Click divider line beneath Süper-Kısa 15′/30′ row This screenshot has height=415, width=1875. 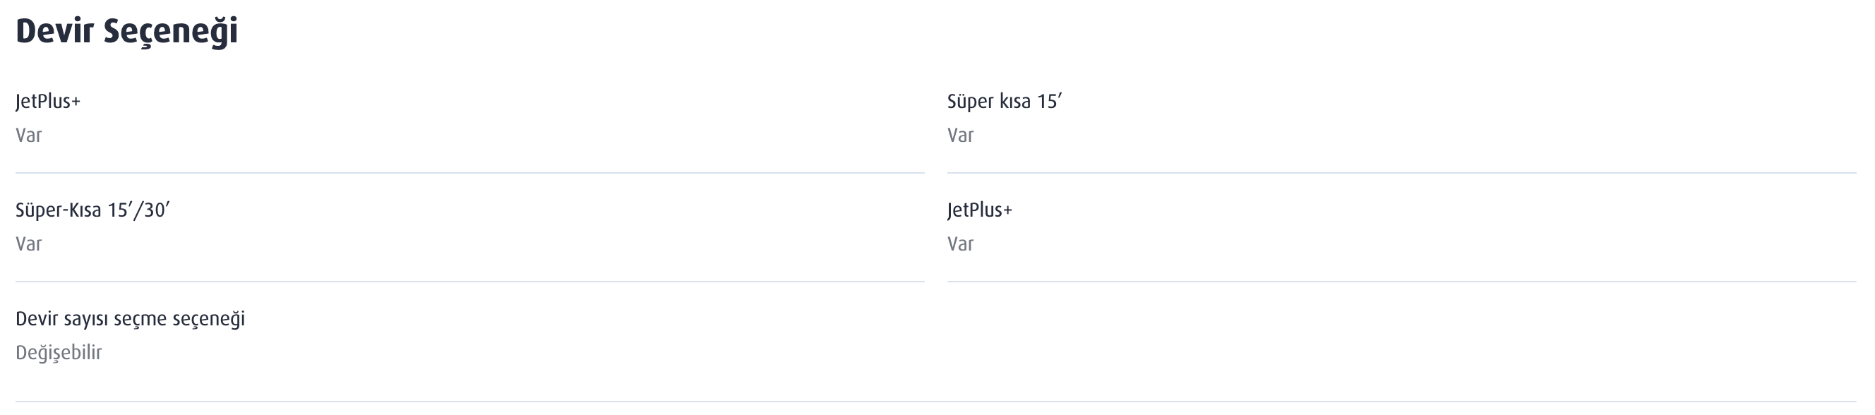469,281
